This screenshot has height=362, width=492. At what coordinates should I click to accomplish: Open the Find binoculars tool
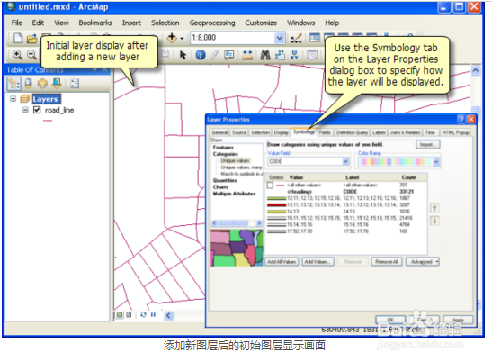[x=265, y=55]
